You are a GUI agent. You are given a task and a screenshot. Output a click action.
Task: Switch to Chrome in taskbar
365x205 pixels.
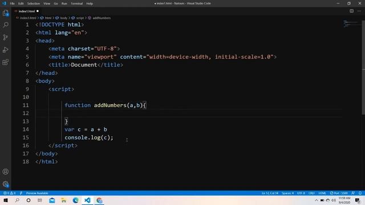[99, 200]
